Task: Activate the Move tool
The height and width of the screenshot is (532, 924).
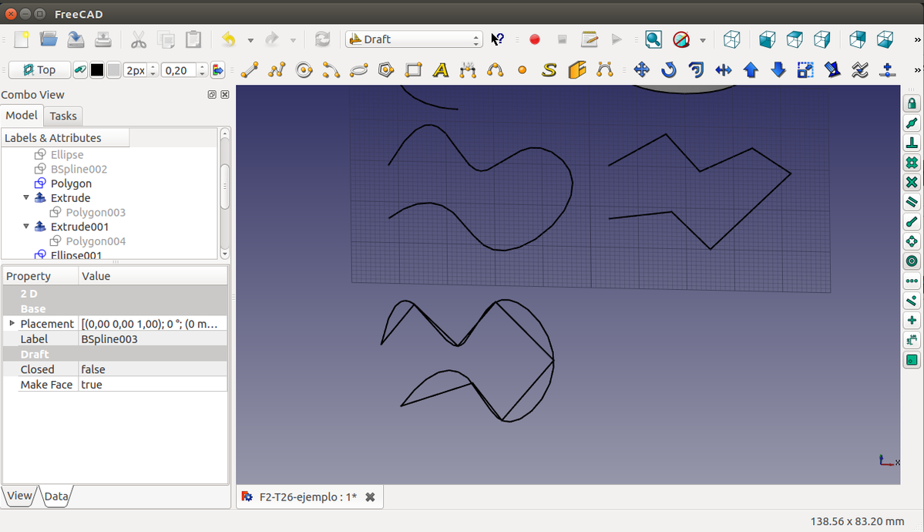Action: pyautogui.click(x=641, y=70)
